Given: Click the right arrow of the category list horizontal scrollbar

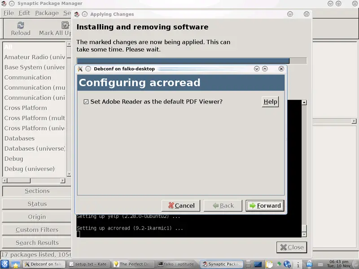Looking at the screenshot, I should (62, 181).
